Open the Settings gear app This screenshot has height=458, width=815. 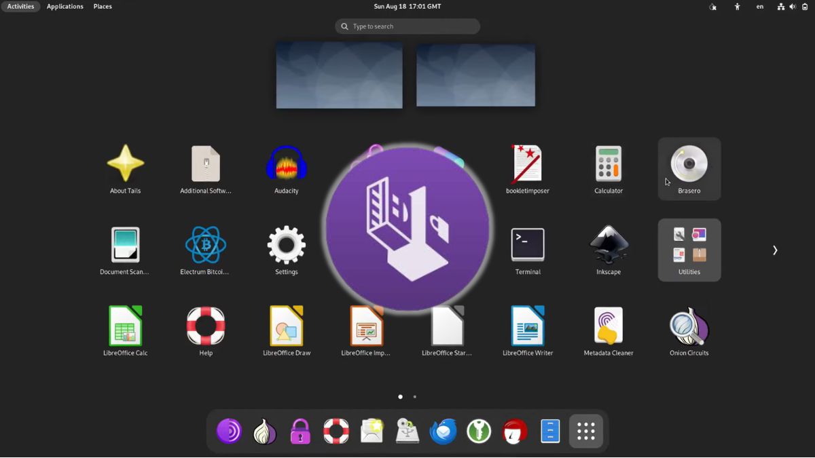286,250
